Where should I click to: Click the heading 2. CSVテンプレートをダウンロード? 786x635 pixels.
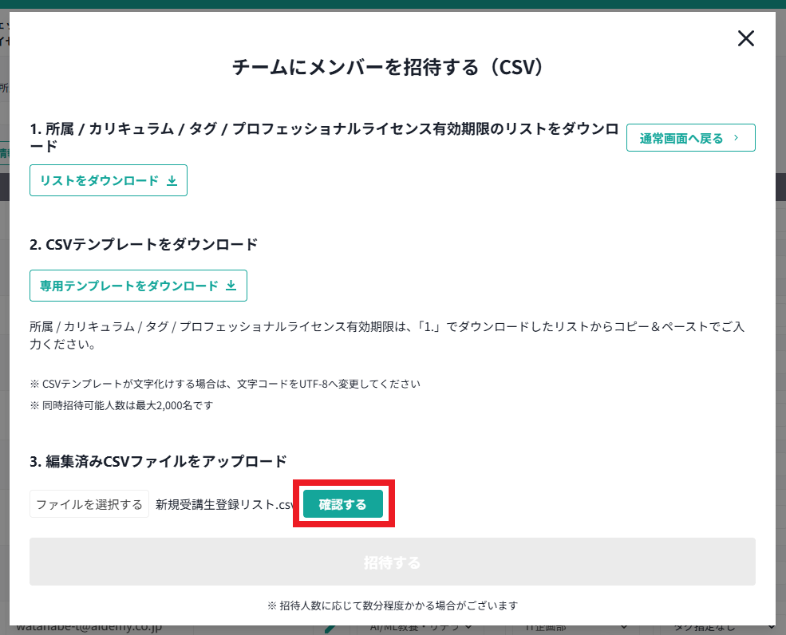144,244
